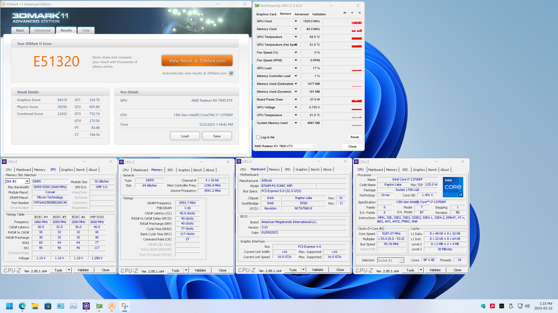Click the GPU-Z title bar app icon
Image resolution: width=558 pixels, height=313 pixels.
pos(257,6)
